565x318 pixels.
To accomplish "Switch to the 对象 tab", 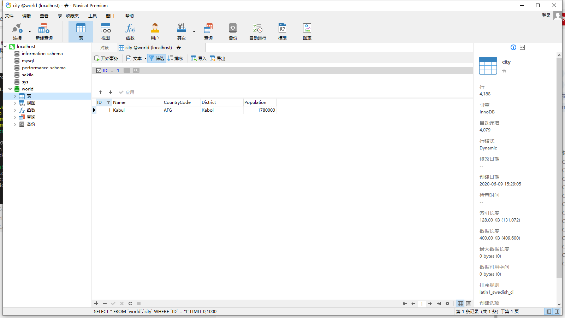I will coord(105,48).
